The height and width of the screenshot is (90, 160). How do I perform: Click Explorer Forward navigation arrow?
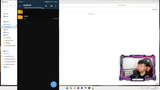[7, 5]
